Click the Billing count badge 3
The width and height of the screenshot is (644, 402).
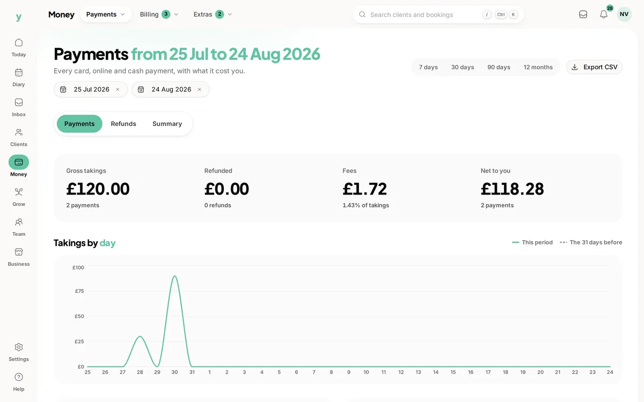(x=166, y=14)
